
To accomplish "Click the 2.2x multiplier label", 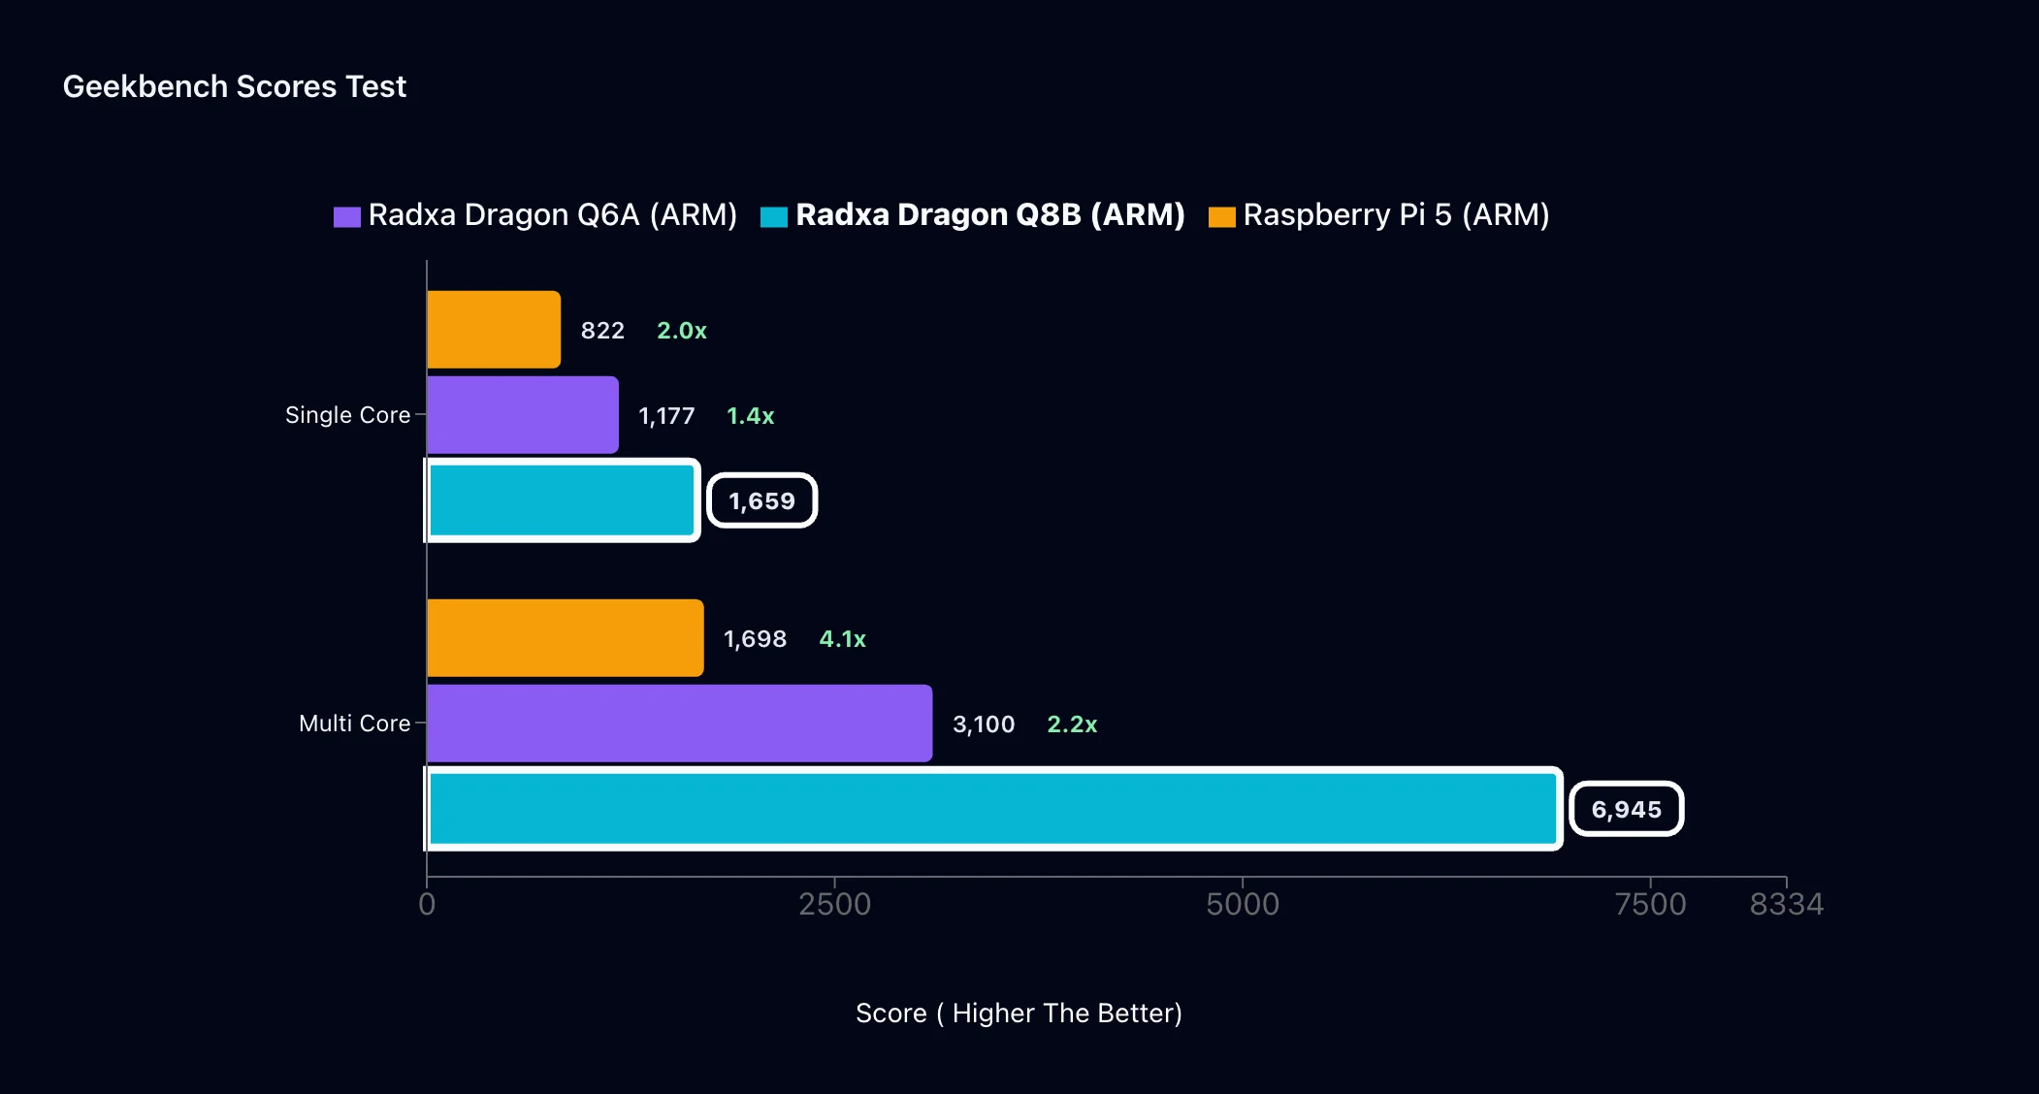I will (x=1072, y=724).
